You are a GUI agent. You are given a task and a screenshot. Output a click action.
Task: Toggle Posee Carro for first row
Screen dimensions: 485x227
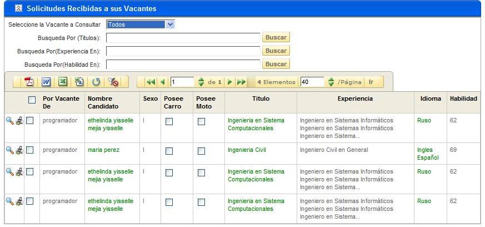169,121
